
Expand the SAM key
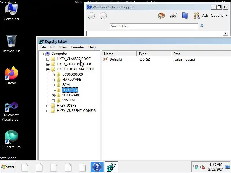[x=53, y=85]
